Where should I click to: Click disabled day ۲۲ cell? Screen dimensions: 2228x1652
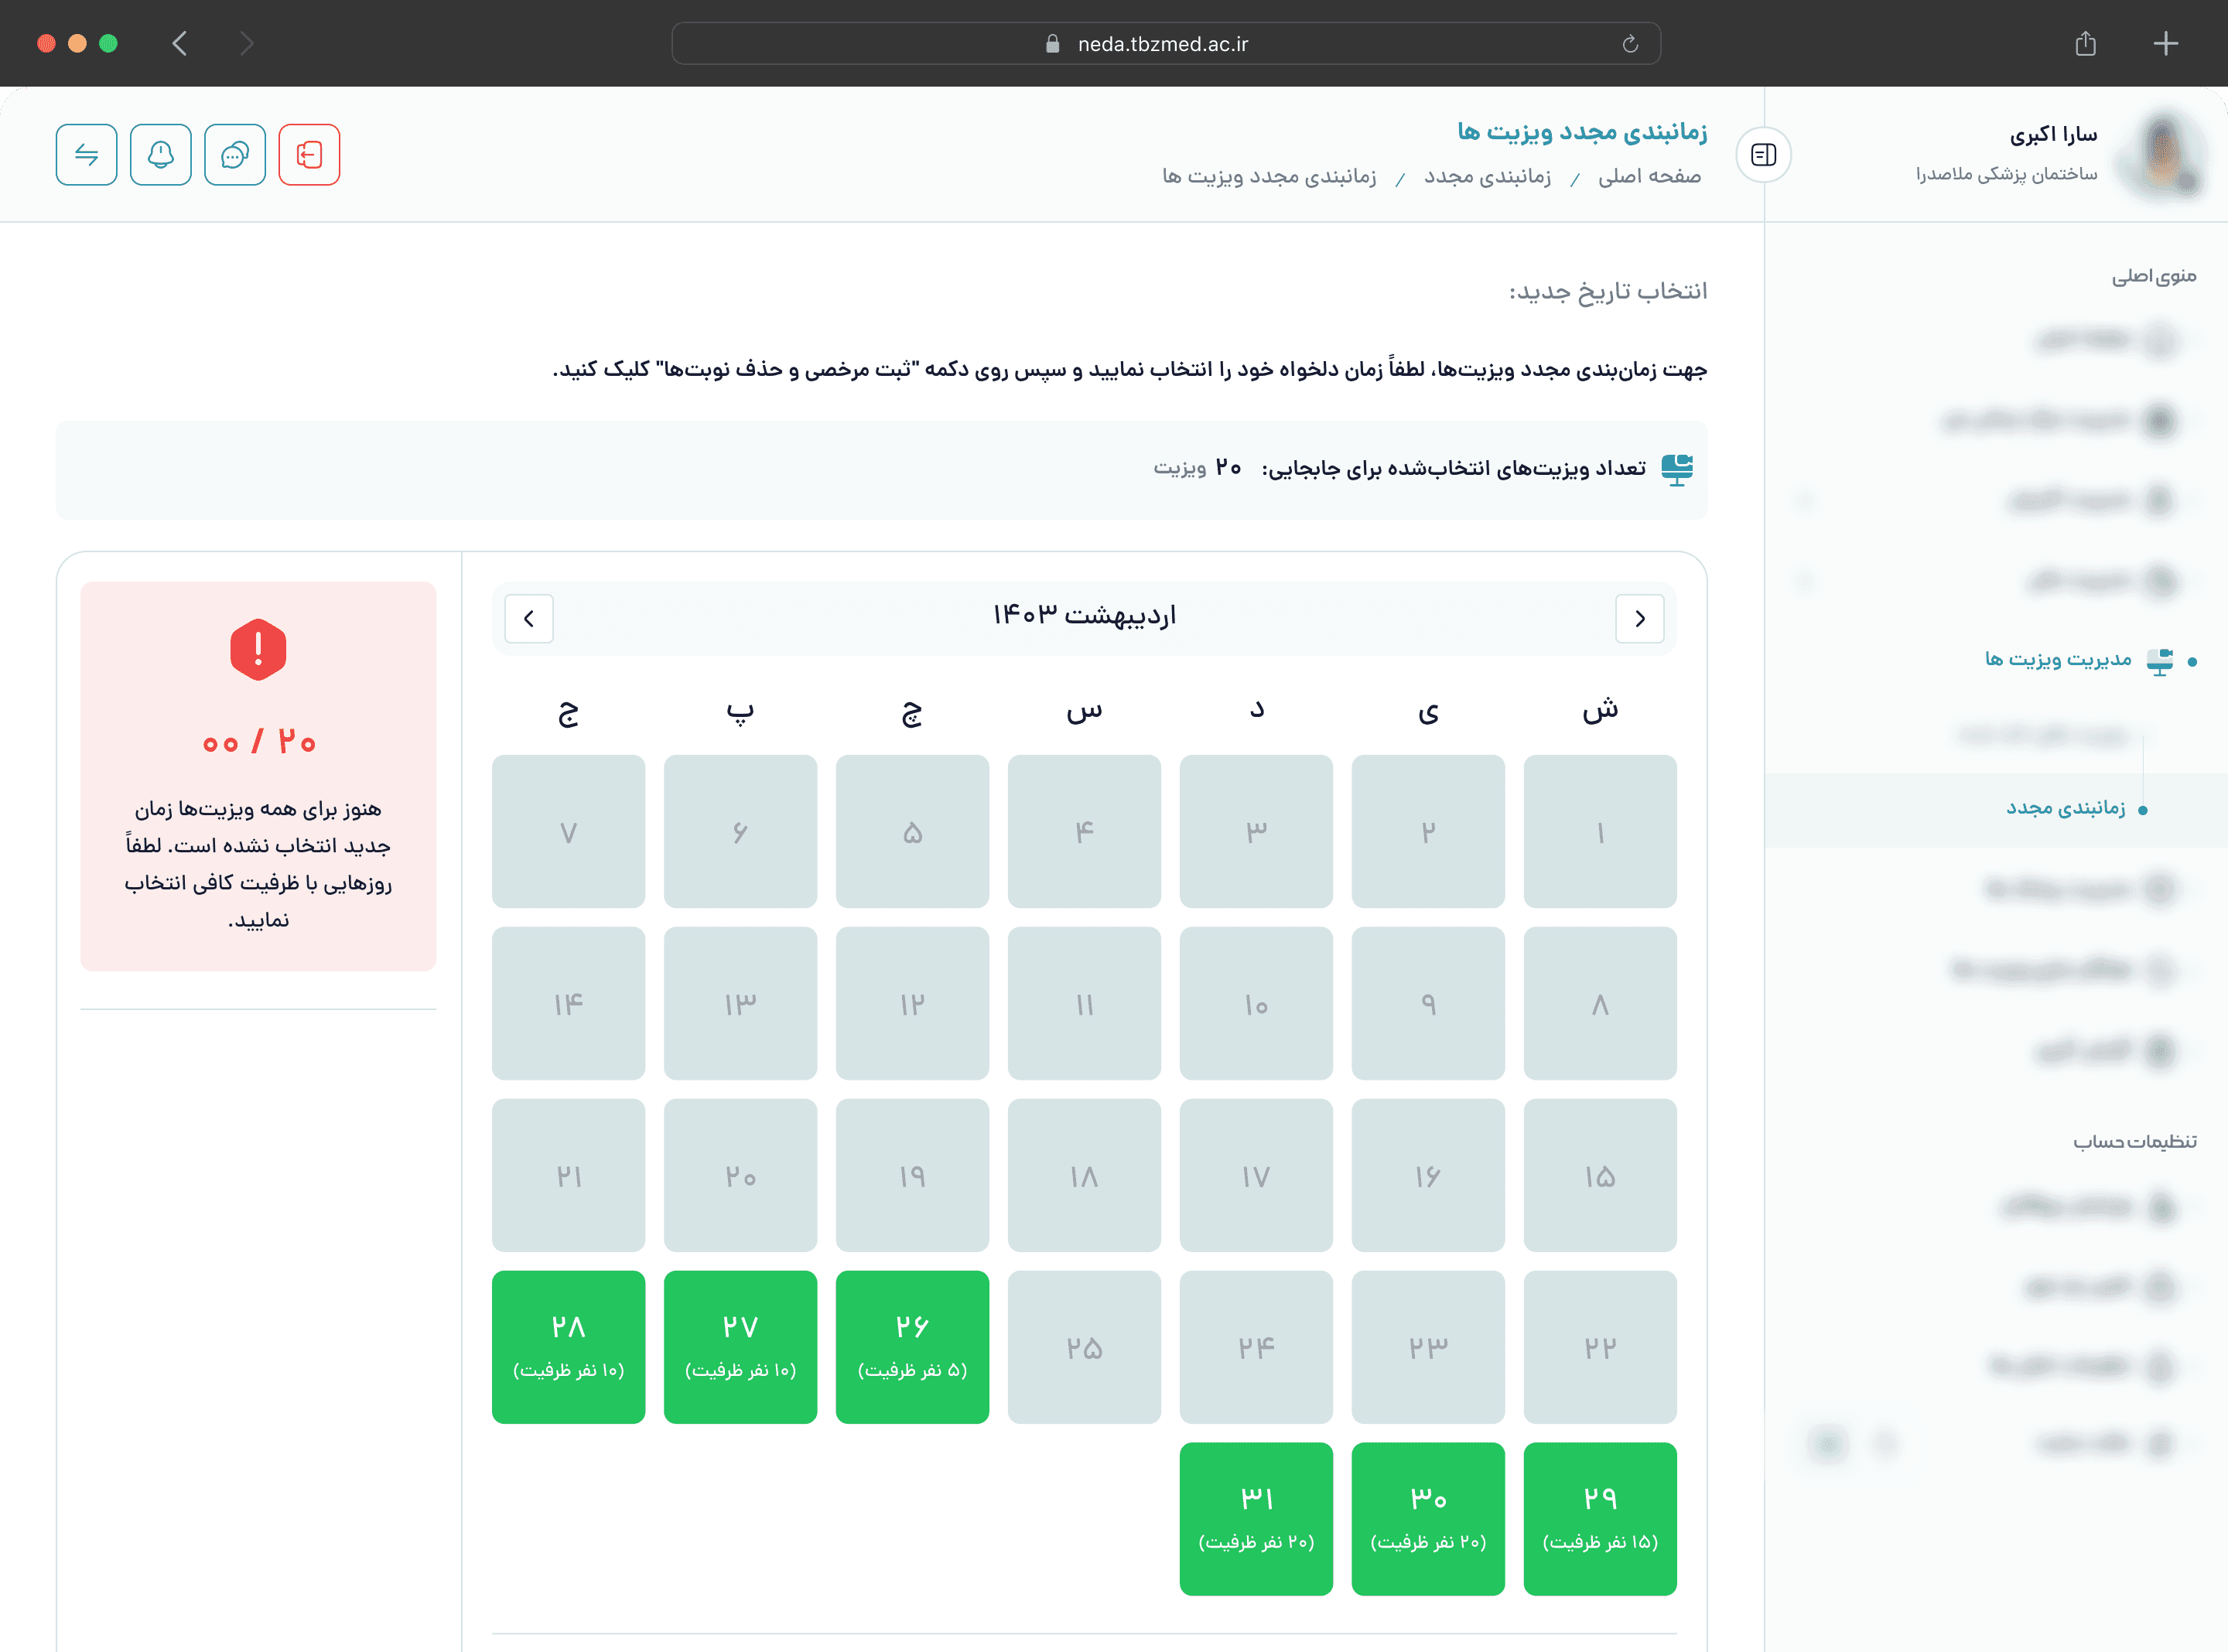click(1600, 1347)
